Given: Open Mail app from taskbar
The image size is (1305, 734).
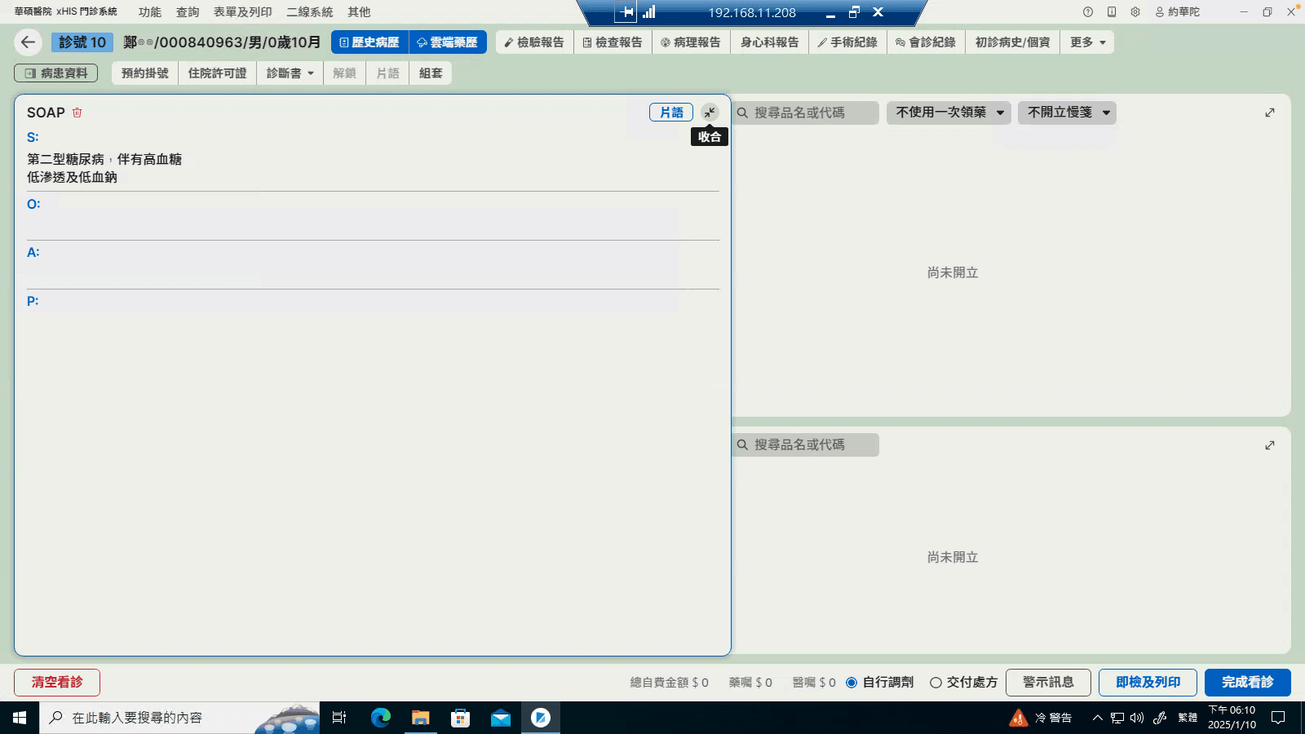Looking at the screenshot, I should [501, 718].
